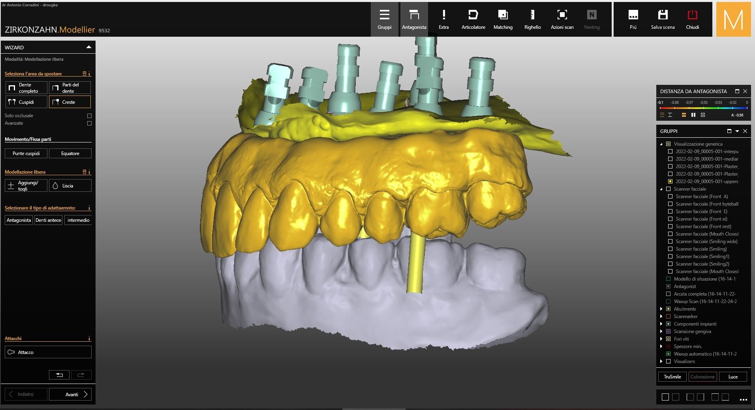
Task: Select the Righello measuring tool
Action: pos(532,19)
